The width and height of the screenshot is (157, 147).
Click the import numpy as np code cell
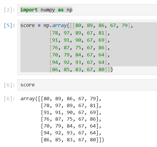(87, 10)
